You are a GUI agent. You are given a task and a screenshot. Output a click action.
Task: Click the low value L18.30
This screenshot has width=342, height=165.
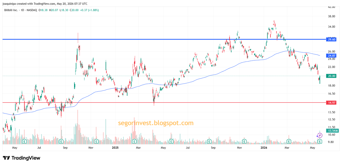click(64, 10)
